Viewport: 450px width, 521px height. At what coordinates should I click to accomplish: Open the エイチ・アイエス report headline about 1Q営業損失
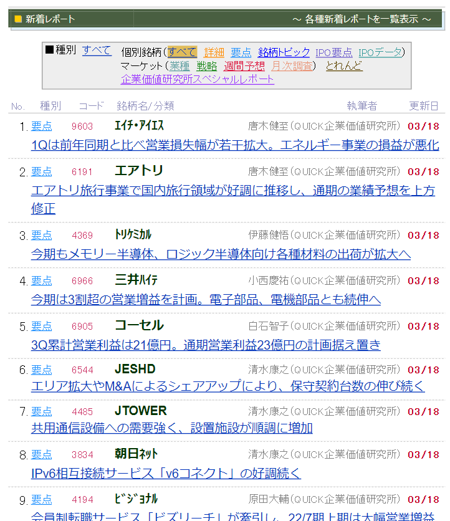point(235,145)
